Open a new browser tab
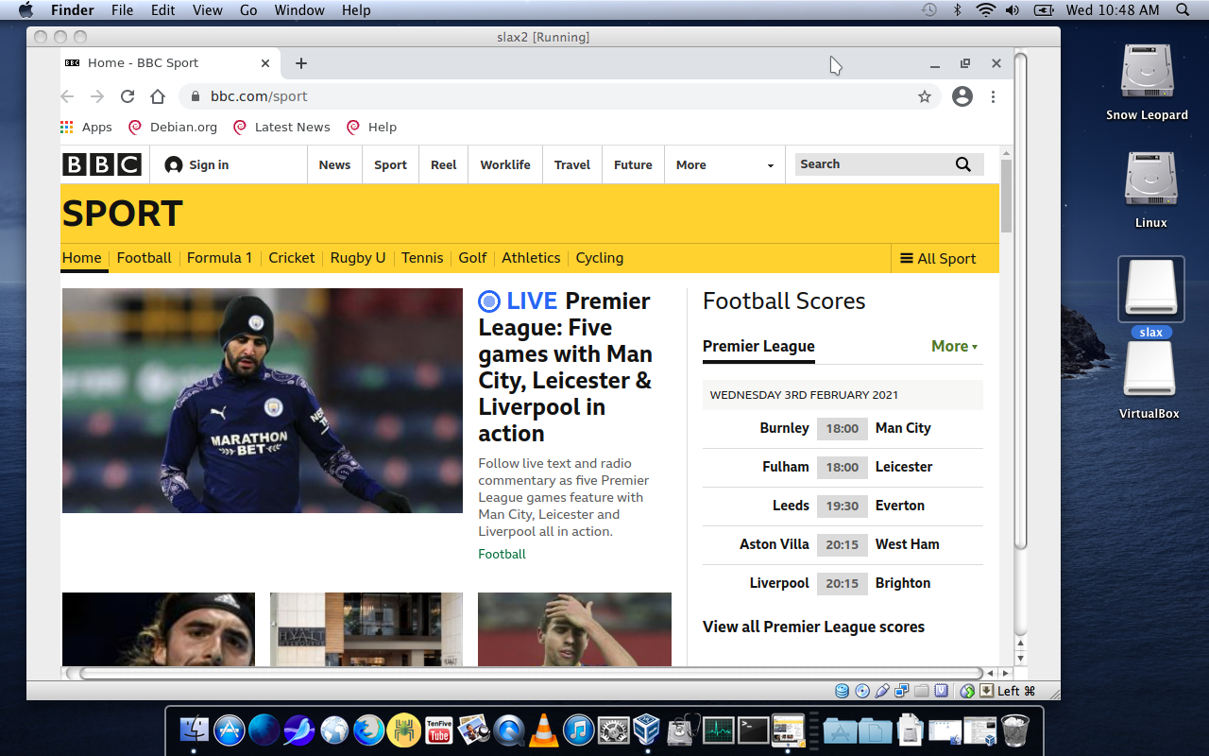 click(x=301, y=63)
